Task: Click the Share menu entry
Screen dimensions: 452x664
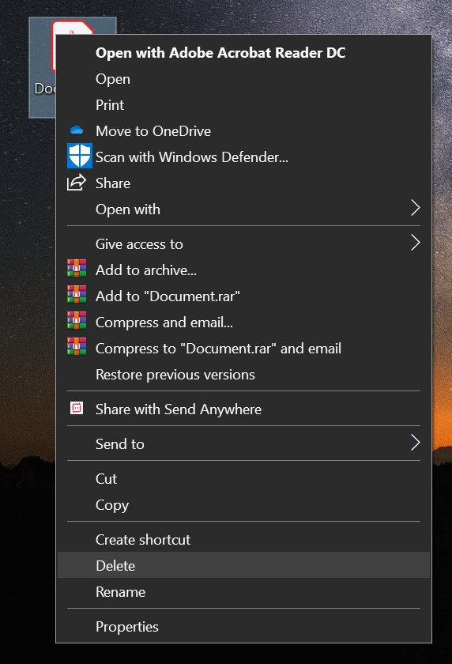Action: tap(243, 183)
